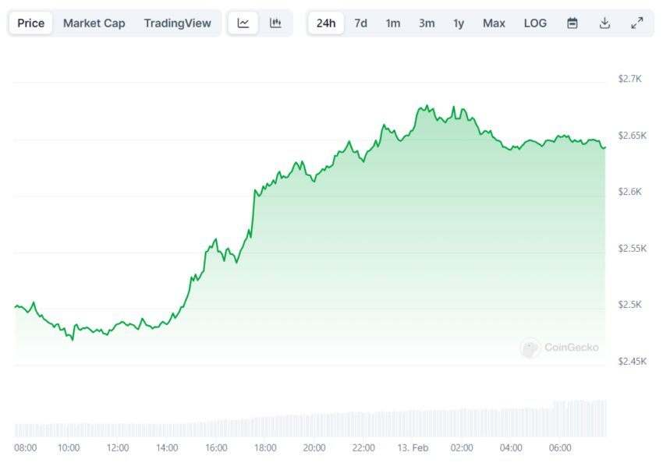Toggle LOG scale on chart
This screenshot has width=663, height=470.
[535, 23]
